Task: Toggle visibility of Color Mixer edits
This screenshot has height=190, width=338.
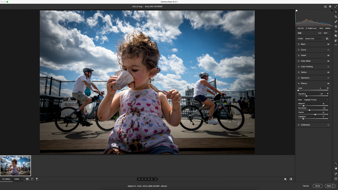Action: 328,61
